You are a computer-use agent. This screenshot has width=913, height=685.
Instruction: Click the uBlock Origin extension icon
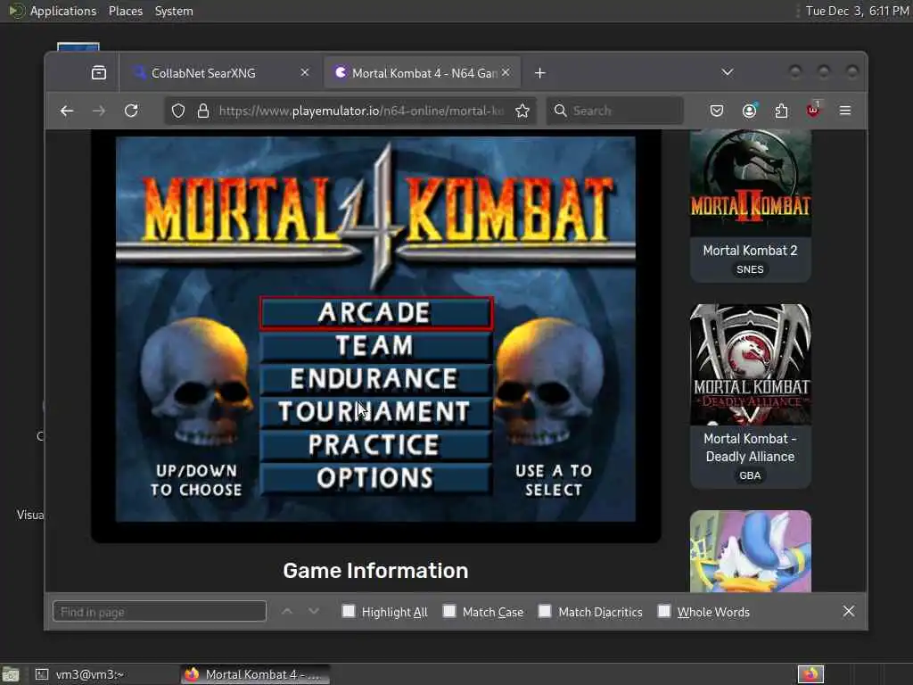click(x=813, y=110)
